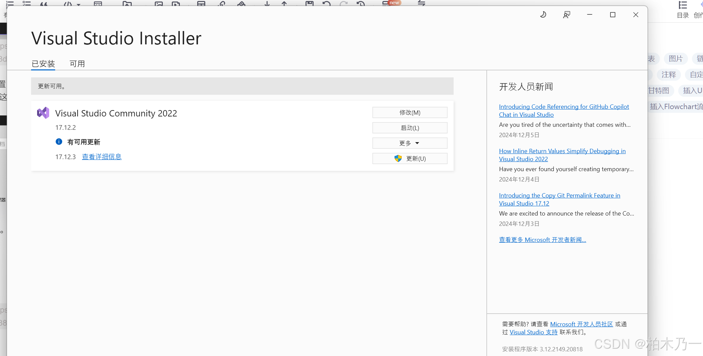Screen dimensions: 703x356
Task: Open the Inline Return Values debugging article
Action: tap(562, 155)
